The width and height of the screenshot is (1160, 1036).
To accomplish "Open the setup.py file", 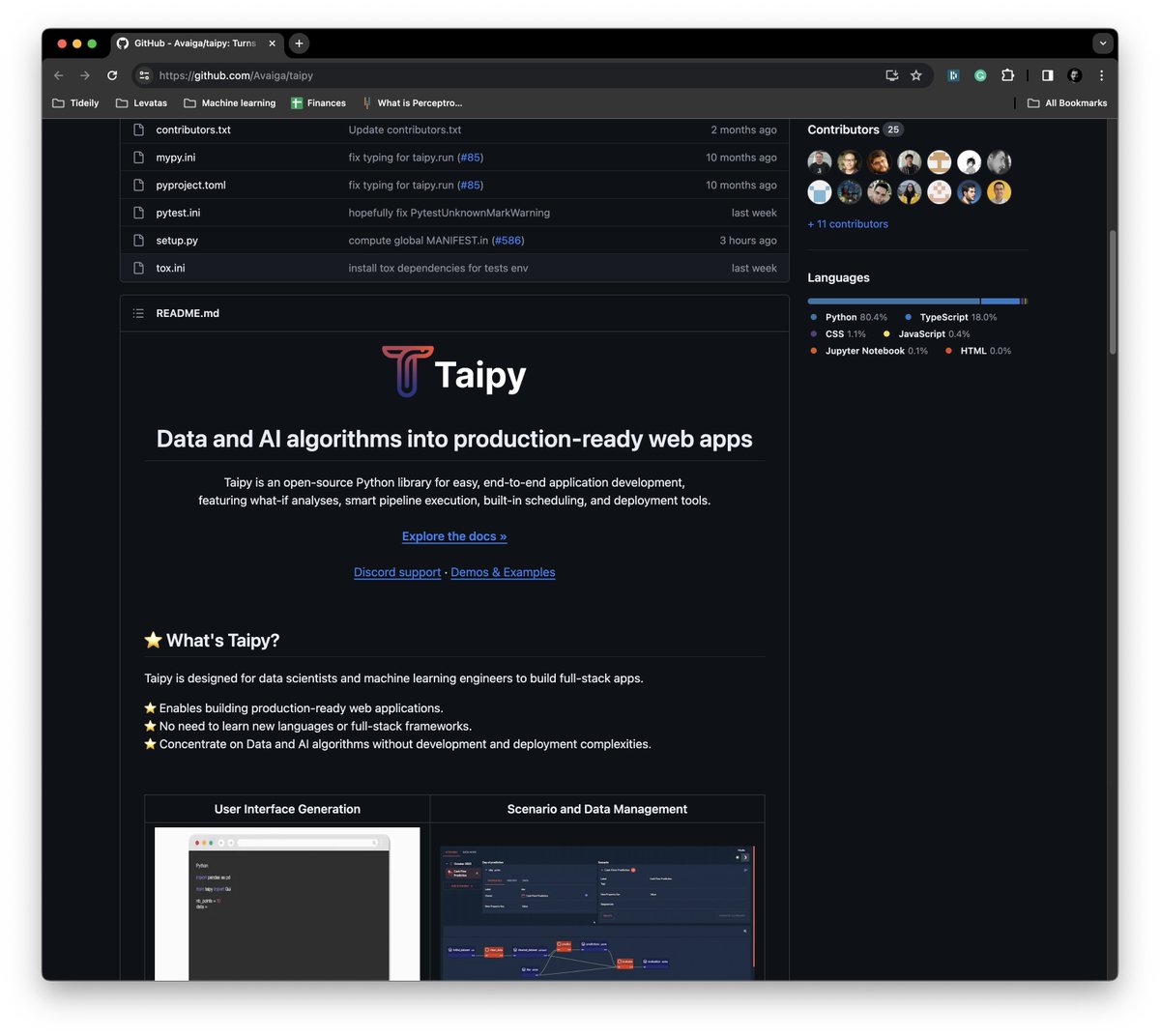I will coord(177,241).
